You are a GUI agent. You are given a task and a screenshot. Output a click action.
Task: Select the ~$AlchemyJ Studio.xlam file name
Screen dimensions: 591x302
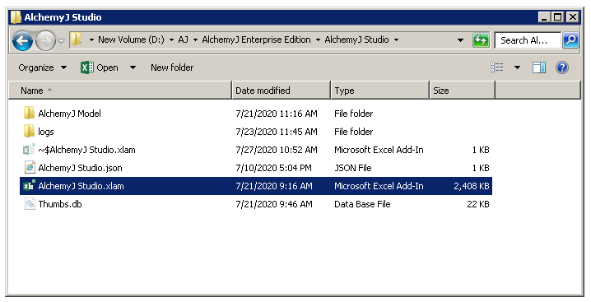coord(86,150)
